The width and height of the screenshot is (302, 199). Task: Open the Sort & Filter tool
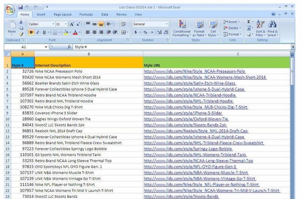point(261,28)
